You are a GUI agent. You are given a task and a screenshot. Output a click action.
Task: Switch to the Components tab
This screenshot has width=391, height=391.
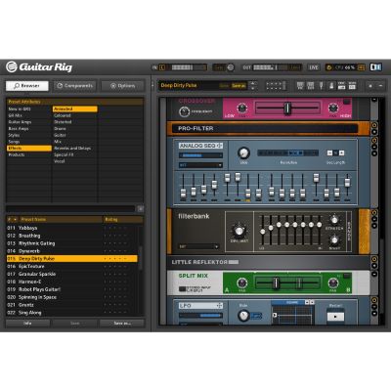75,86
